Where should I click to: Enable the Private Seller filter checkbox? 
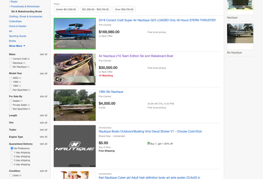11,105
